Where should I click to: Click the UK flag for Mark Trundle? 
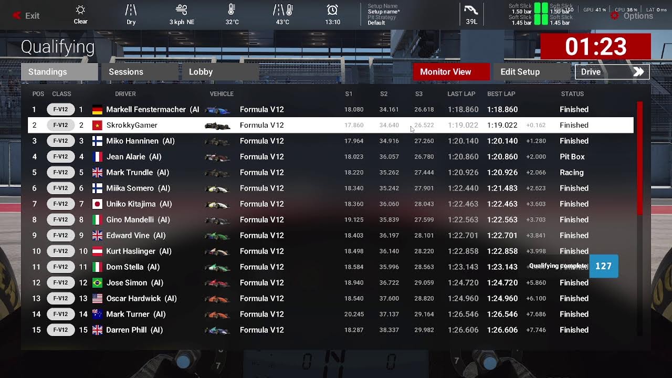coord(97,173)
